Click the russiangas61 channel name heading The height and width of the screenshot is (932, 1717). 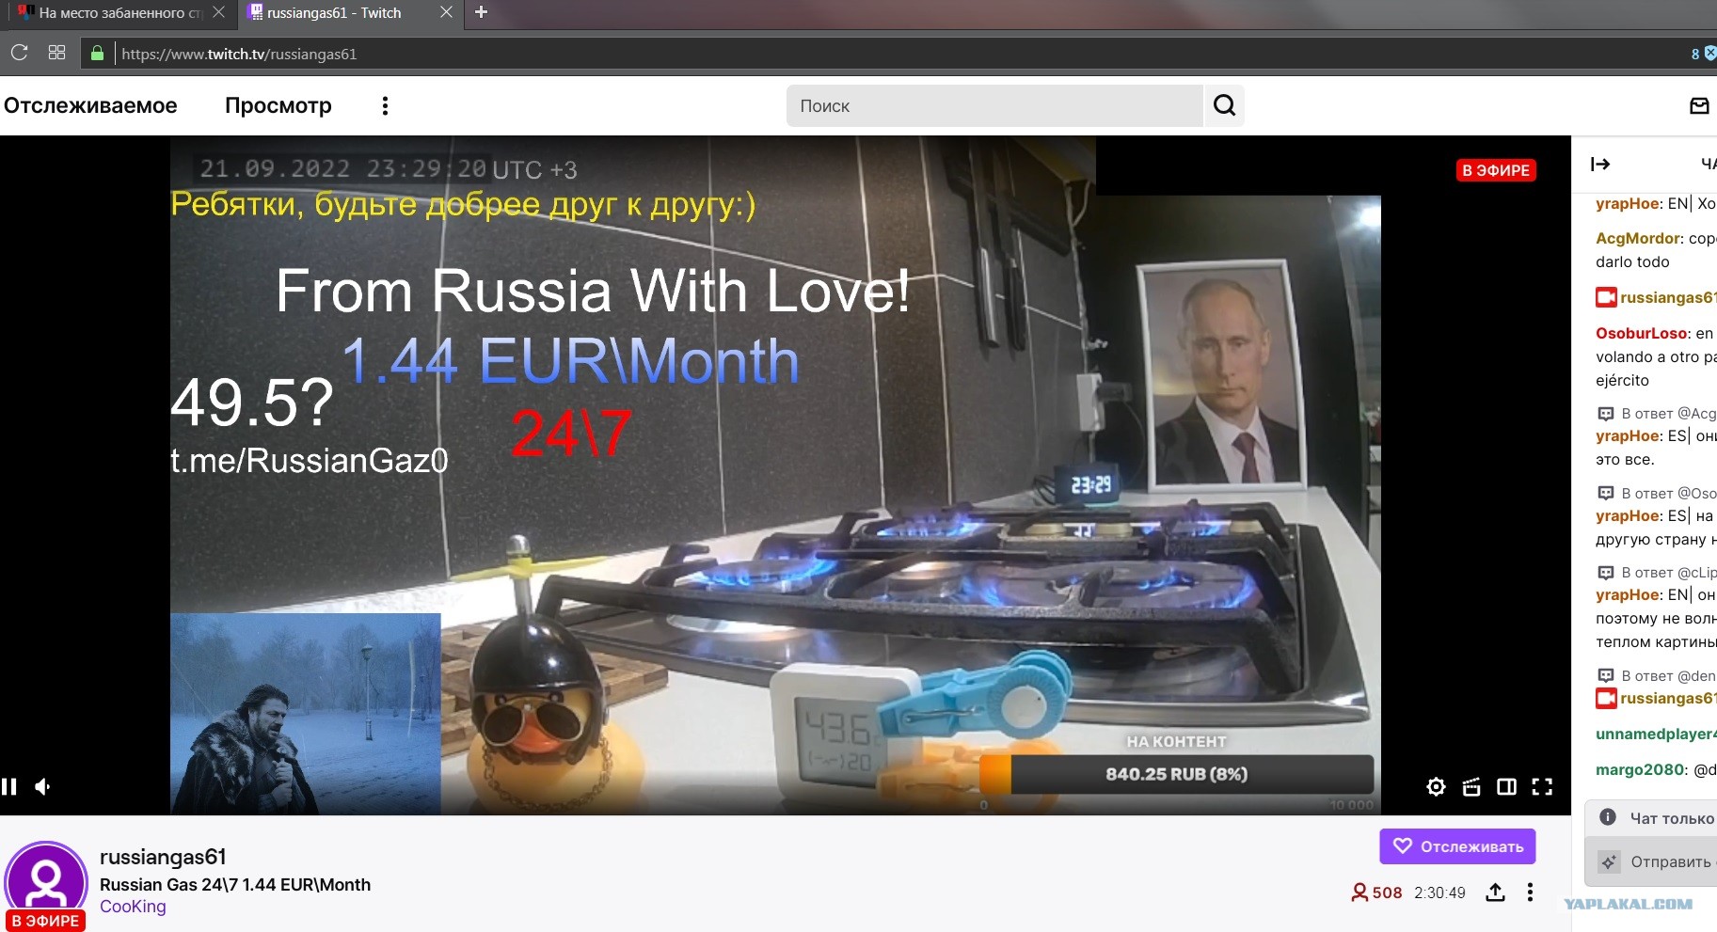pos(163,857)
